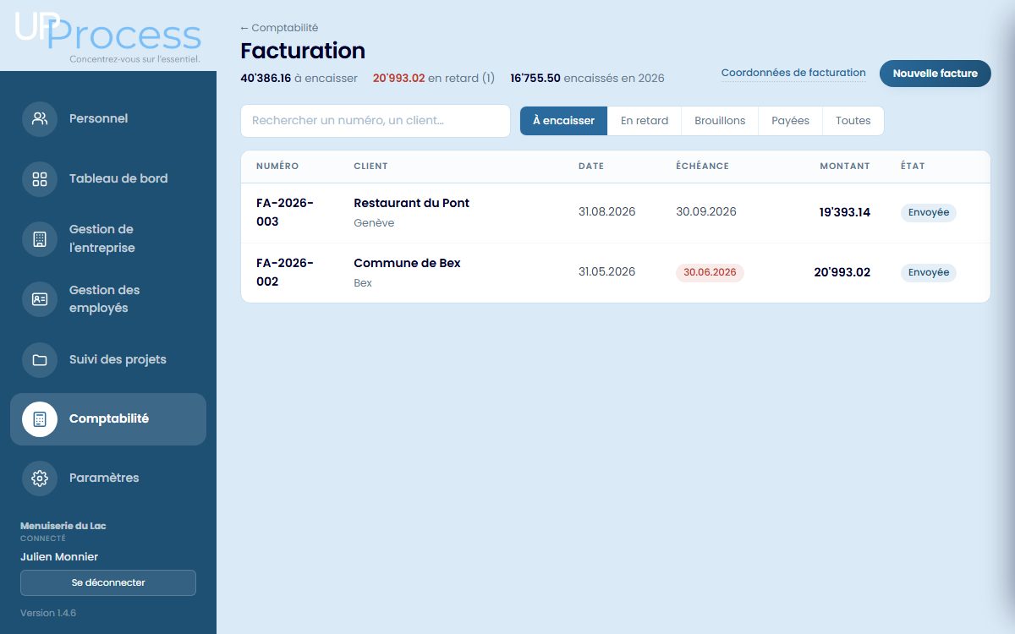Click the amount 19'393.14

844,212
